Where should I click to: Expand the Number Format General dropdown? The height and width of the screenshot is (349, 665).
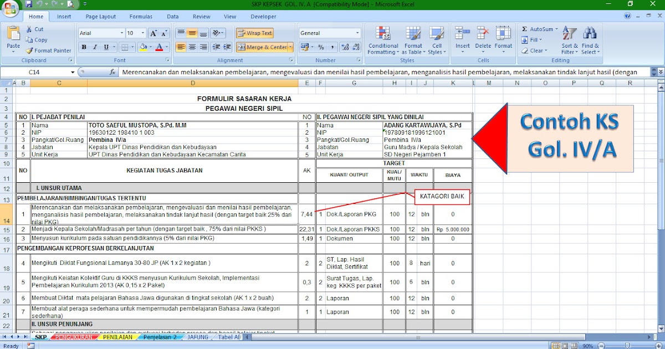[357, 33]
